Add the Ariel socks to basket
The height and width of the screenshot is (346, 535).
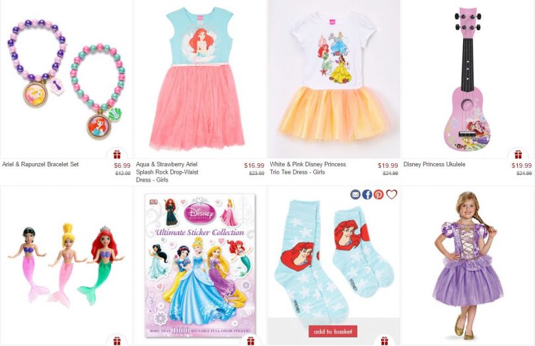[333, 331]
